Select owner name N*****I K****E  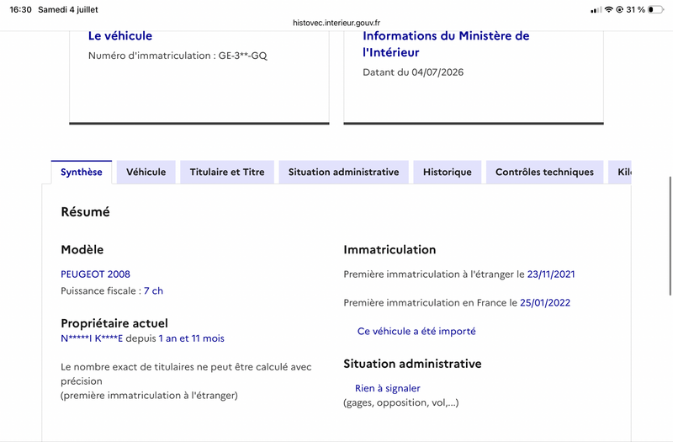click(x=92, y=338)
